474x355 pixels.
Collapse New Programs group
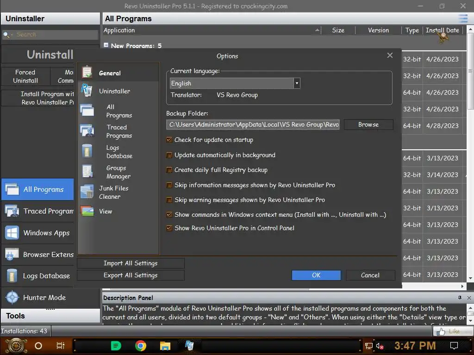pyautogui.click(x=106, y=45)
